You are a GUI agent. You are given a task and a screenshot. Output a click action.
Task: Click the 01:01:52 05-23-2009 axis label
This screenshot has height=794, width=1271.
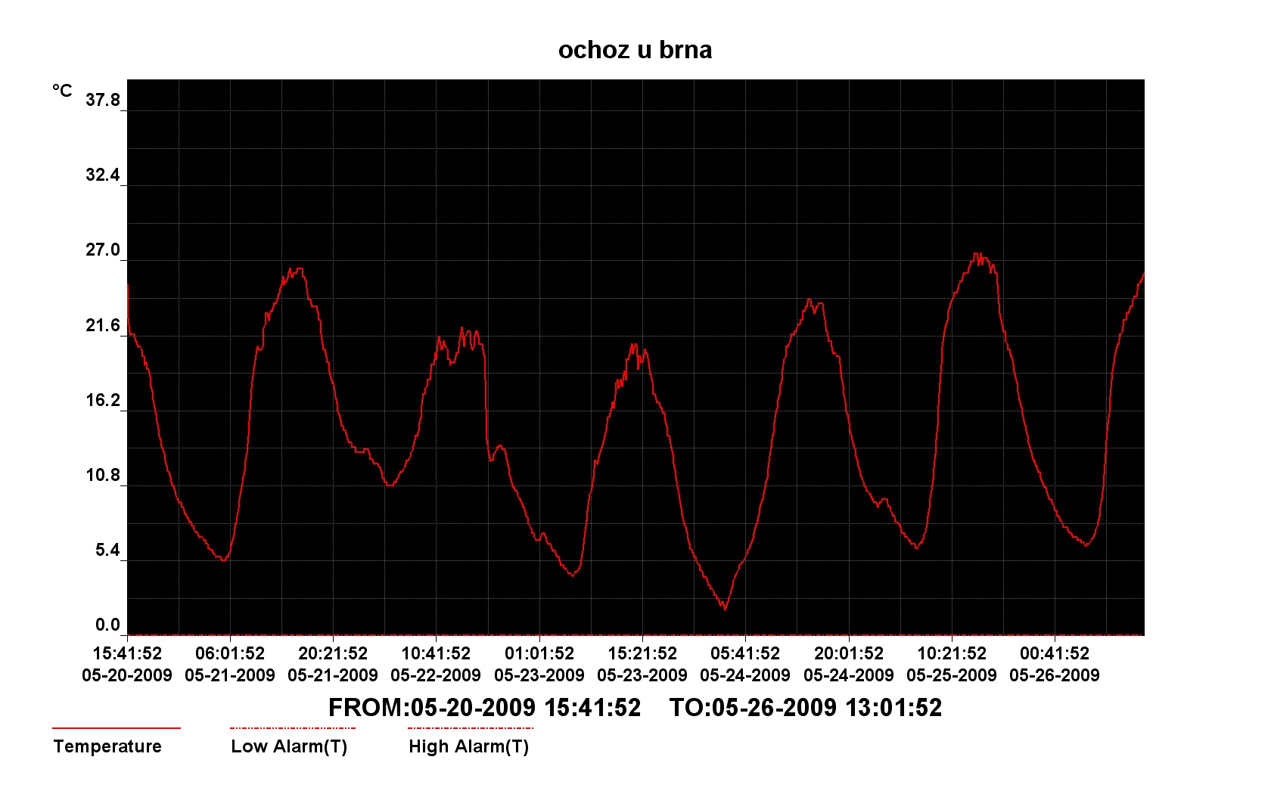[539, 664]
